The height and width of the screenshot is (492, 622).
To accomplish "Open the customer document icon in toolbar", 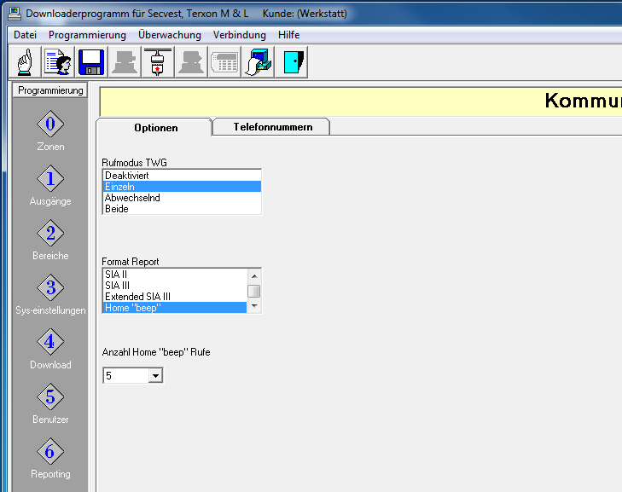I will (58, 63).
